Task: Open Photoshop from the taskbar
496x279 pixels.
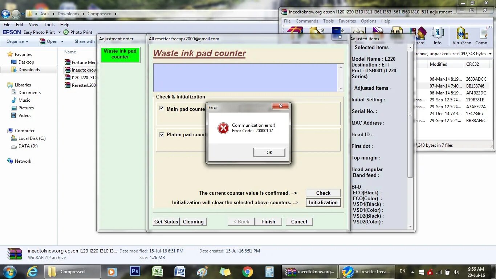Action: 135,271
